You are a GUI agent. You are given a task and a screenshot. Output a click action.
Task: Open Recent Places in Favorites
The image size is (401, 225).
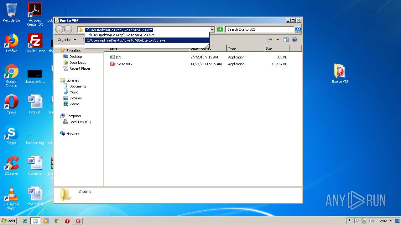pyautogui.click(x=80, y=68)
